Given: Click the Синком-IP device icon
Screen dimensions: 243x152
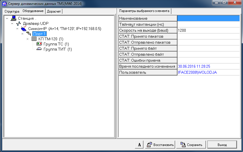Looking at the screenshot, I should (24, 29).
